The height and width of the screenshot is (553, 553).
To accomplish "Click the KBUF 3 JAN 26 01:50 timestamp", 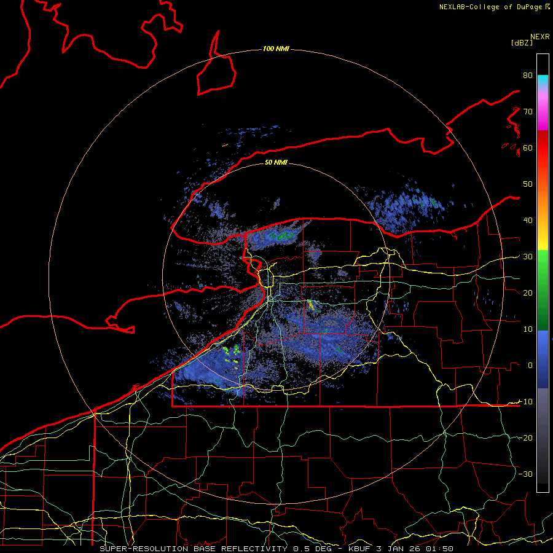I will 401,549.
